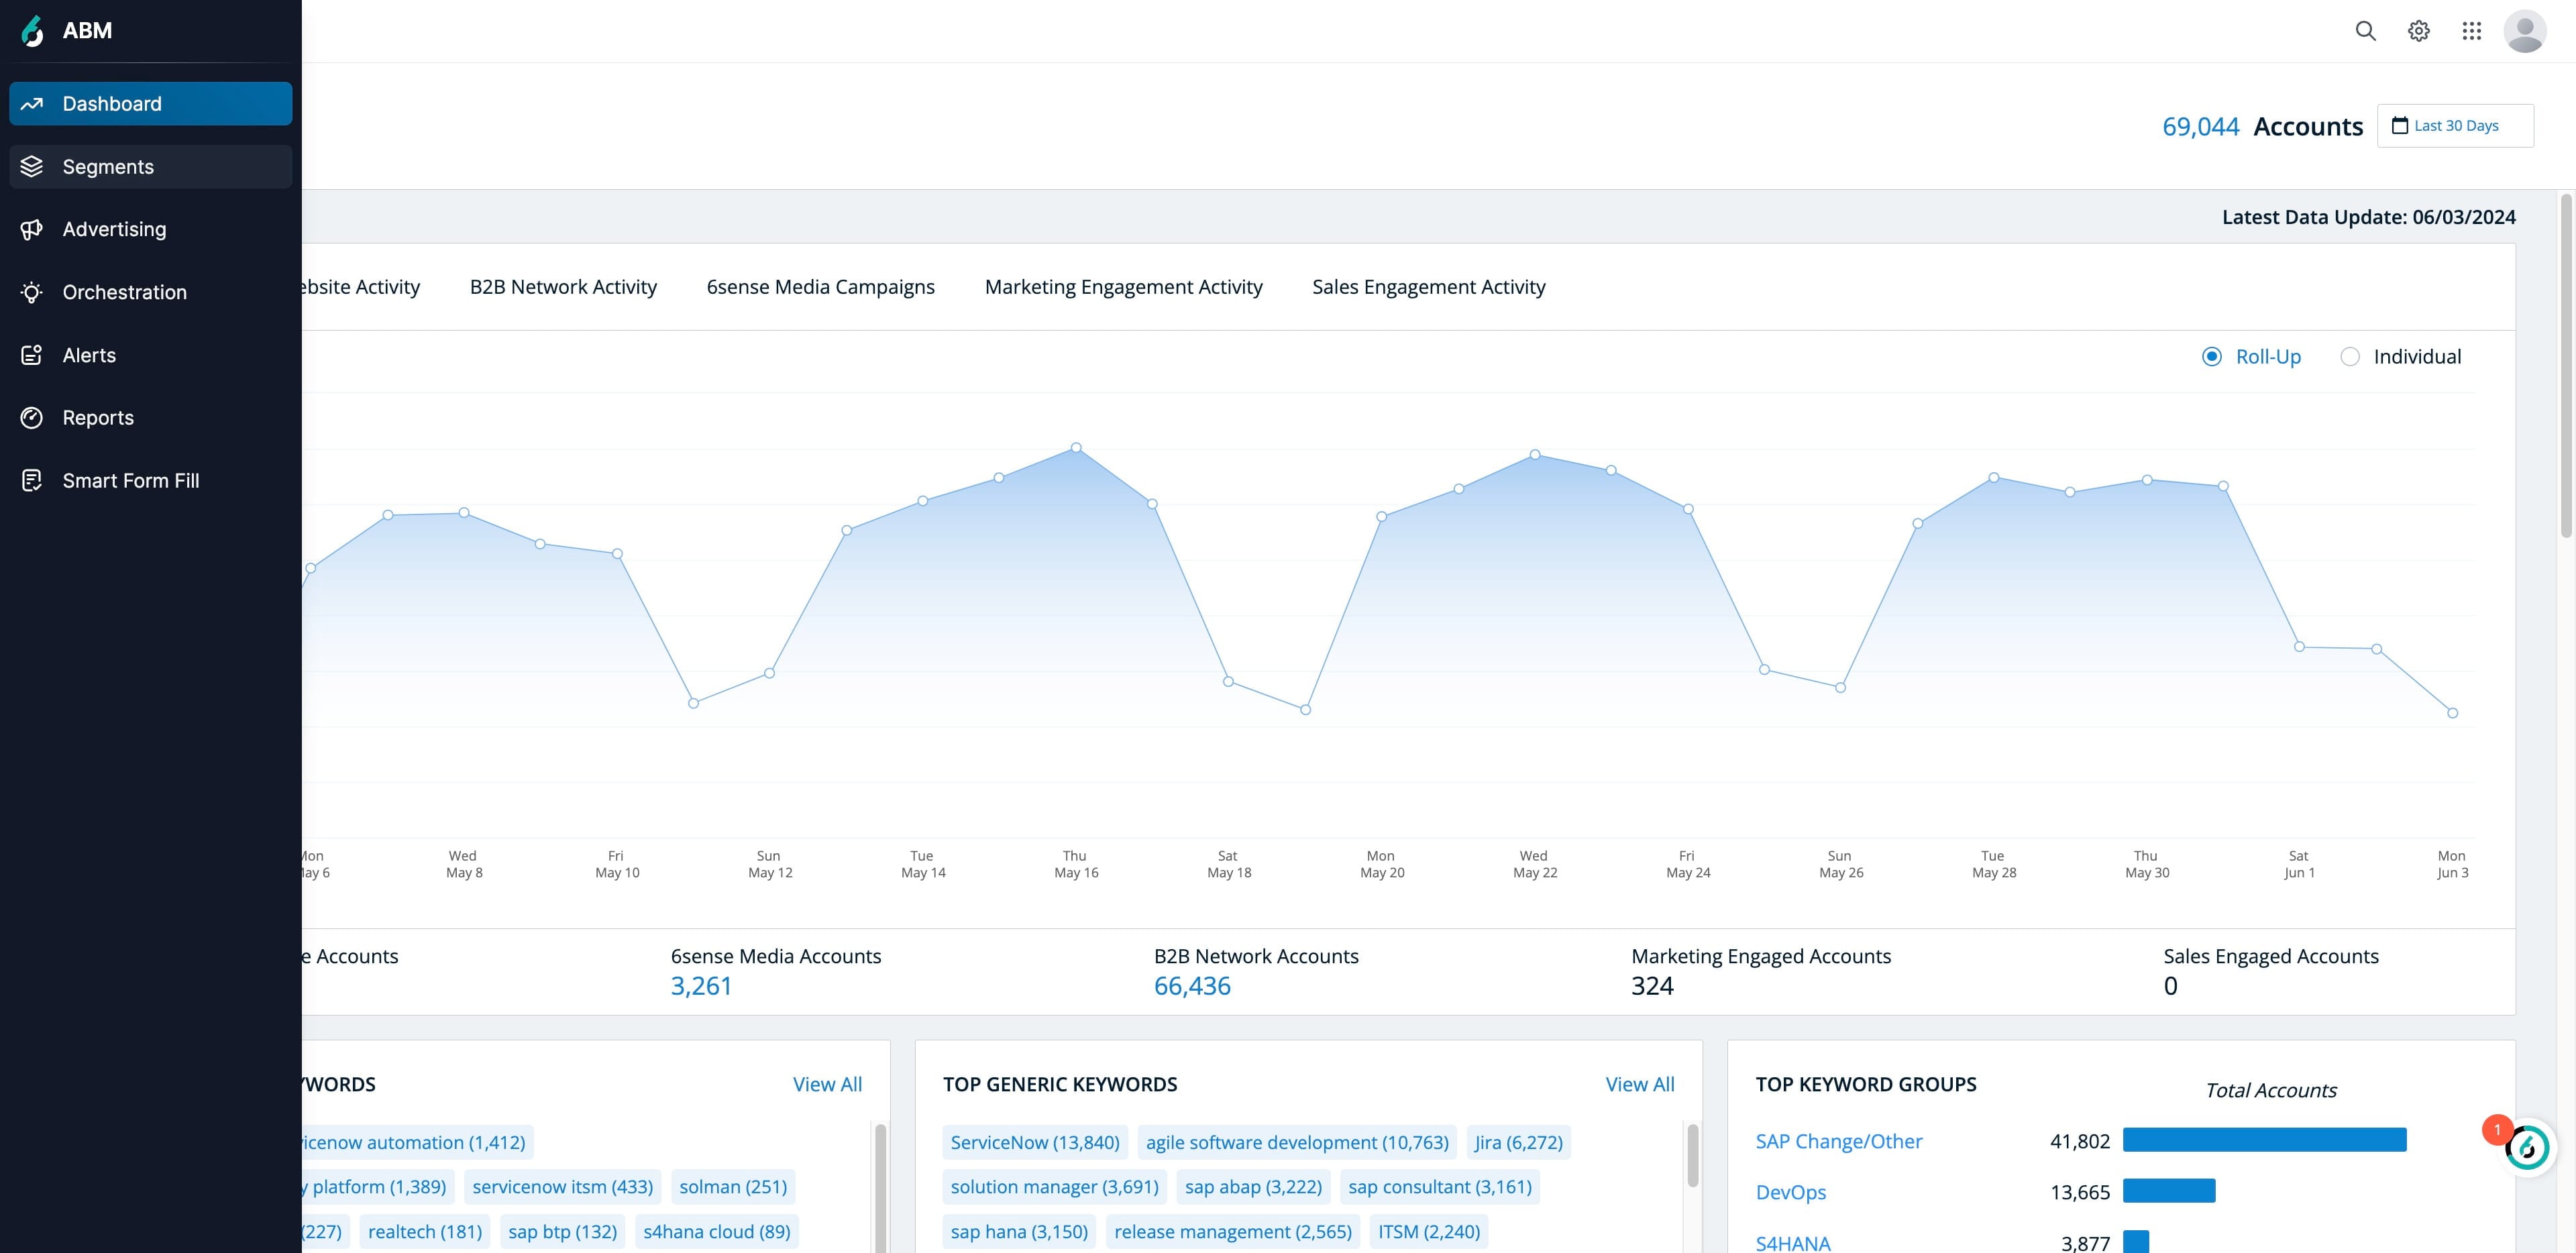Select the Roll-Up radio button
The width and height of the screenshot is (2576, 1253).
click(2212, 357)
